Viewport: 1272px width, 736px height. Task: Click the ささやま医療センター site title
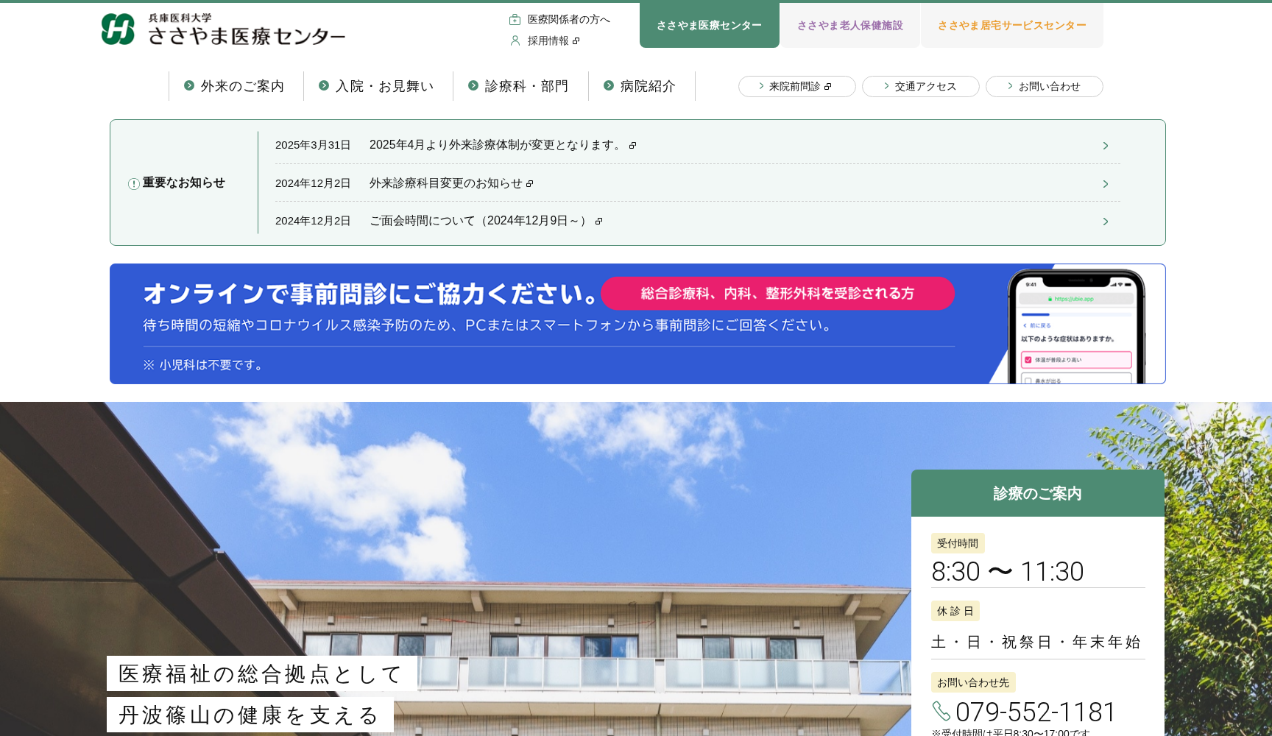247,35
